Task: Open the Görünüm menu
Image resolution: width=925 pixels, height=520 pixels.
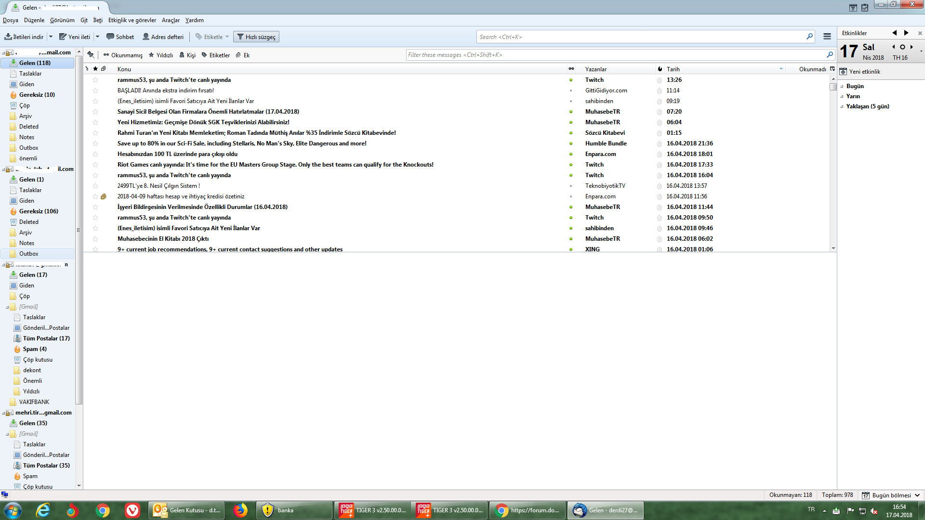Action: click(x=62, y=20)
